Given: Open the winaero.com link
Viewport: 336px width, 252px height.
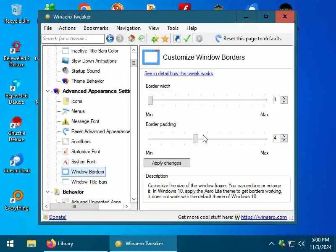Looking at the screenshot, I should pyautogui.click(x=264, y=217).
